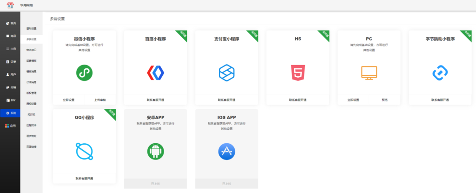Click the red HTML5 shield icon
The image size is (476, 193).
[298, 73]
